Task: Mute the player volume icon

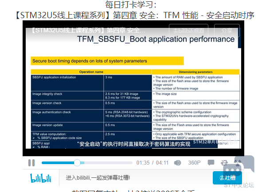Action: tap(177, 163)
